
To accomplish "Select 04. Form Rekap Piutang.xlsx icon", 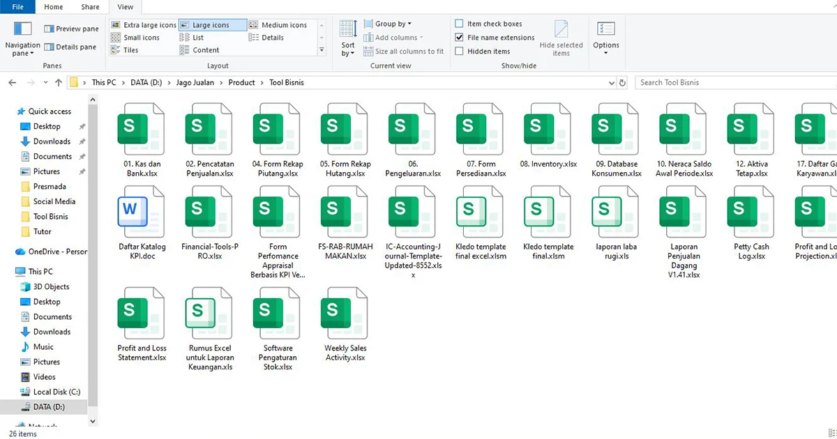I will click(277, 130).
